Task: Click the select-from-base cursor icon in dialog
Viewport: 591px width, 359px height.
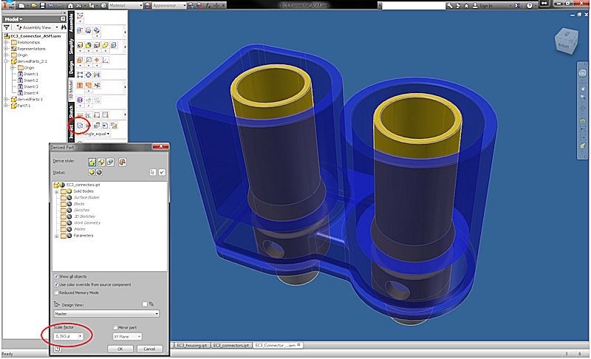Action: 153,172
